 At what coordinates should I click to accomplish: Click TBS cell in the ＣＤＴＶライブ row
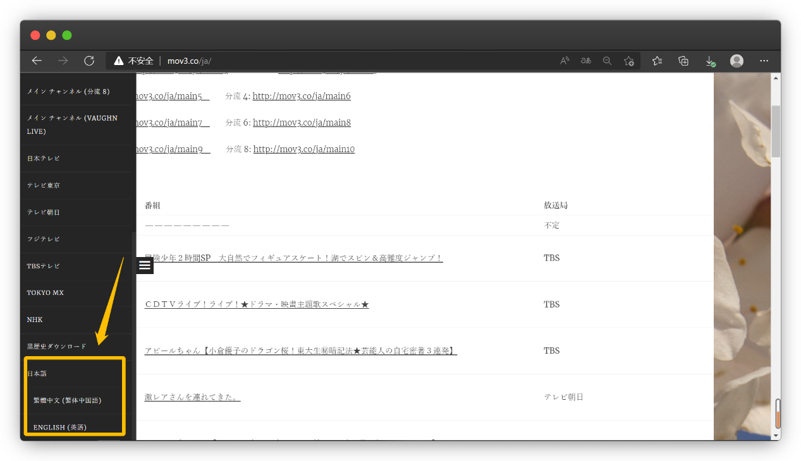tap(551, 304)
